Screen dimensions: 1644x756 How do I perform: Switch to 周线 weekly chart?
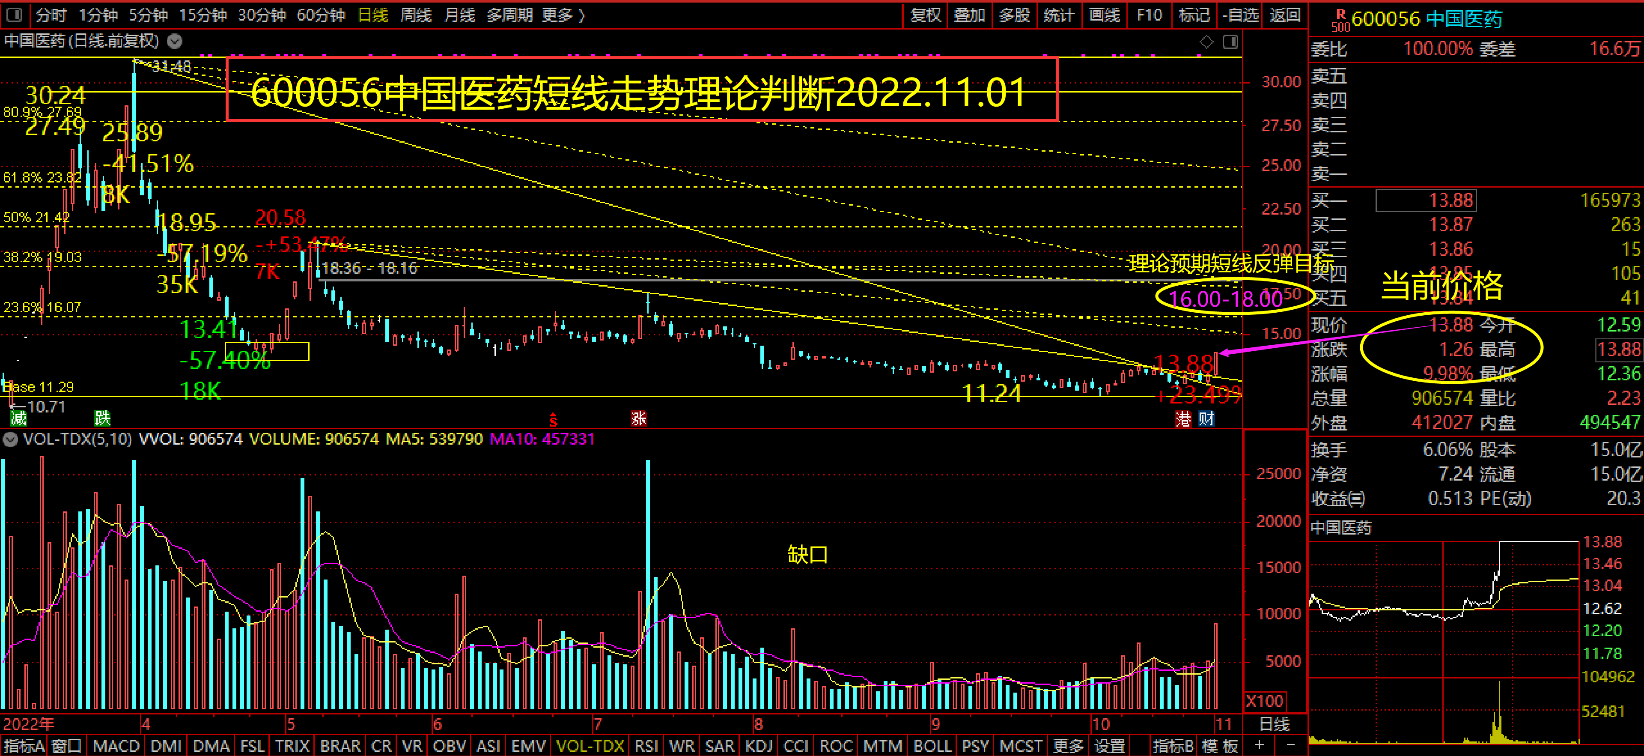coord(415,15)
